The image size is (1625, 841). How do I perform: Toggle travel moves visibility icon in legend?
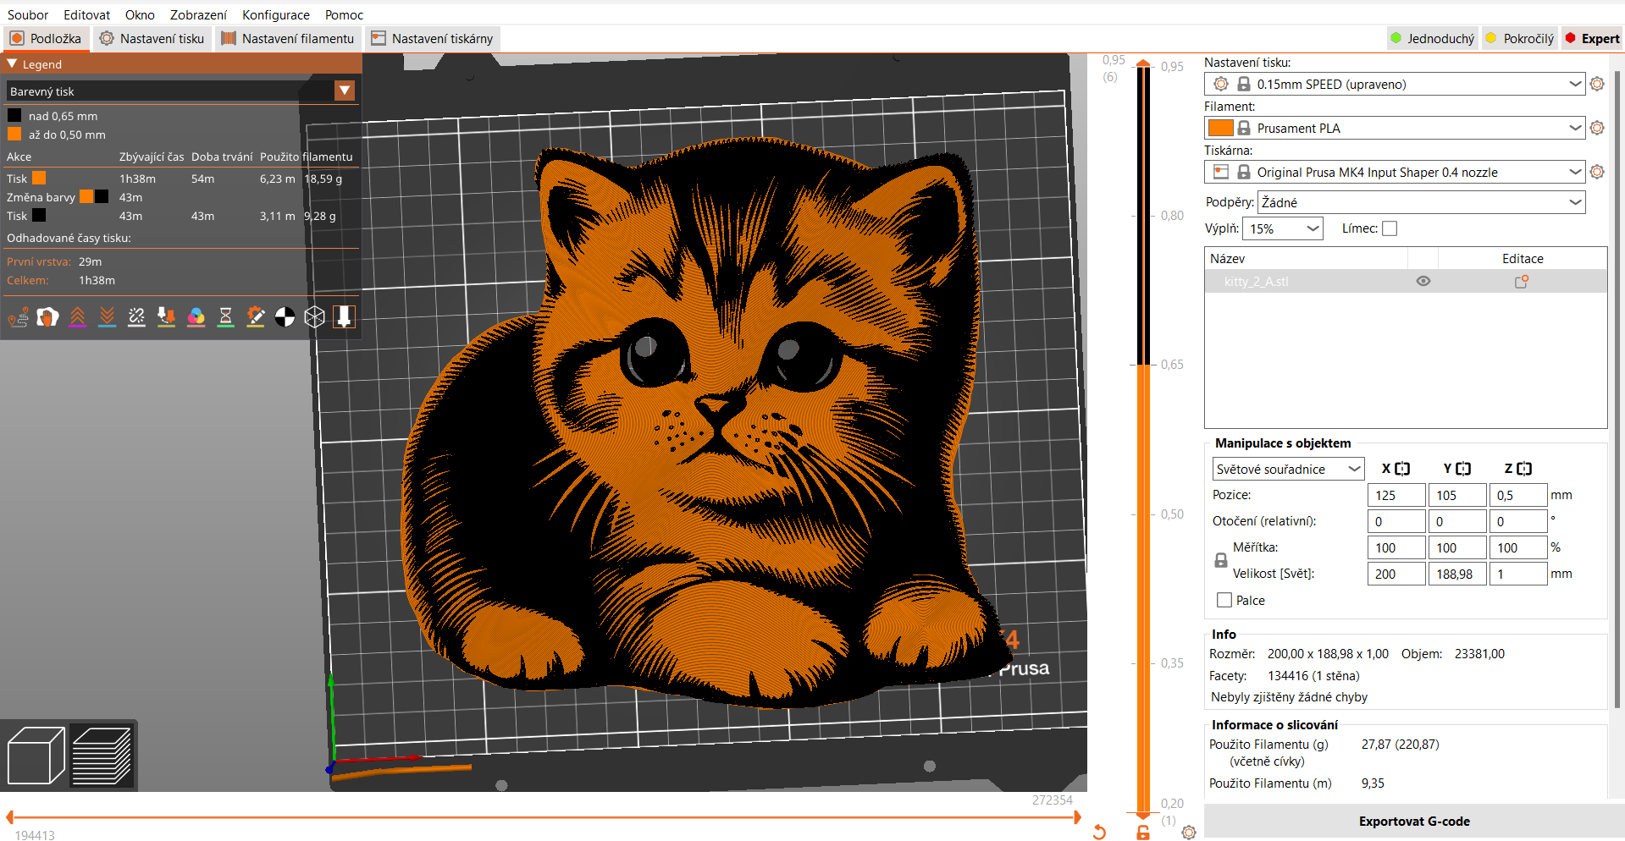click(18, 317)
